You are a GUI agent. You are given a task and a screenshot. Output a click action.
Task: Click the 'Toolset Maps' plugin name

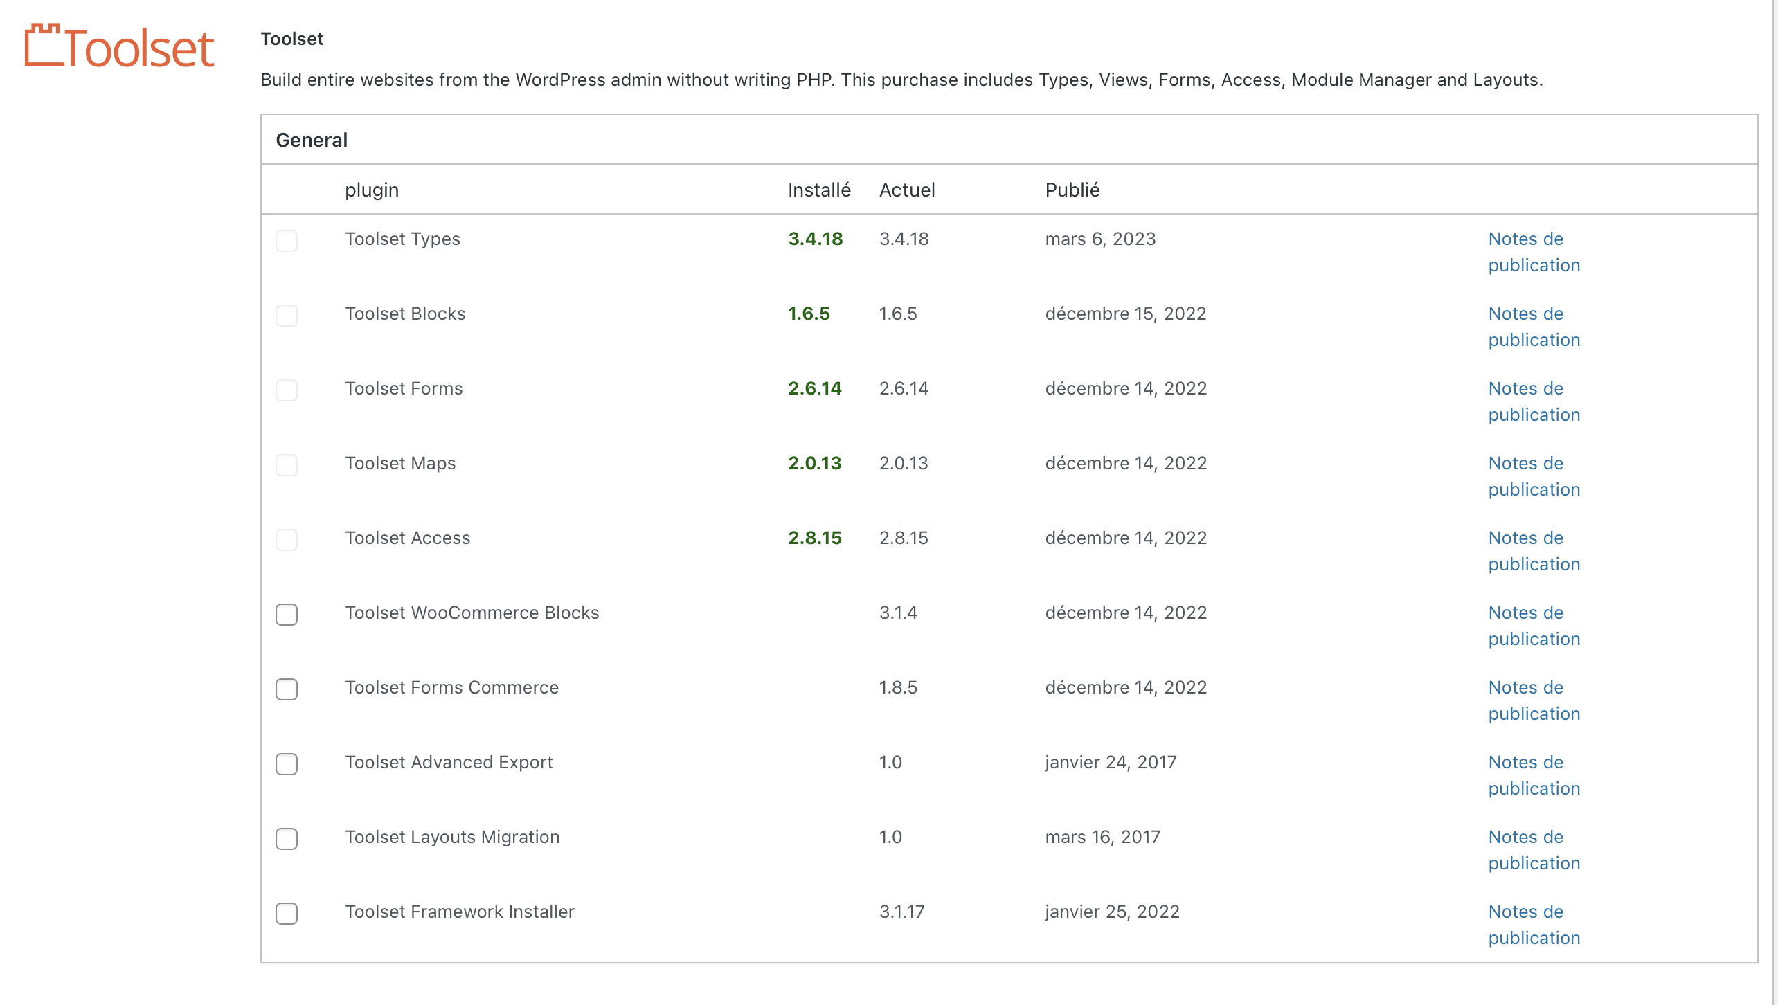[x=400, y=463]
